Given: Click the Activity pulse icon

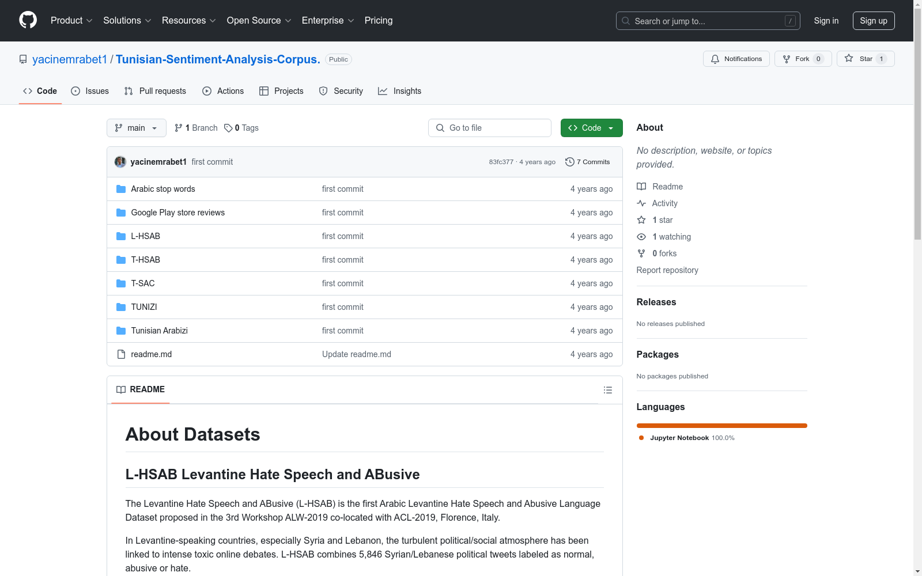Looking at the screenshot, I should coord(641,203).
